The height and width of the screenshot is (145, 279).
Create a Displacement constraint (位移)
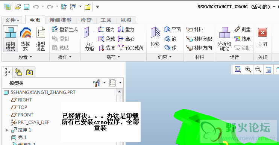click(x=155, y=37)
